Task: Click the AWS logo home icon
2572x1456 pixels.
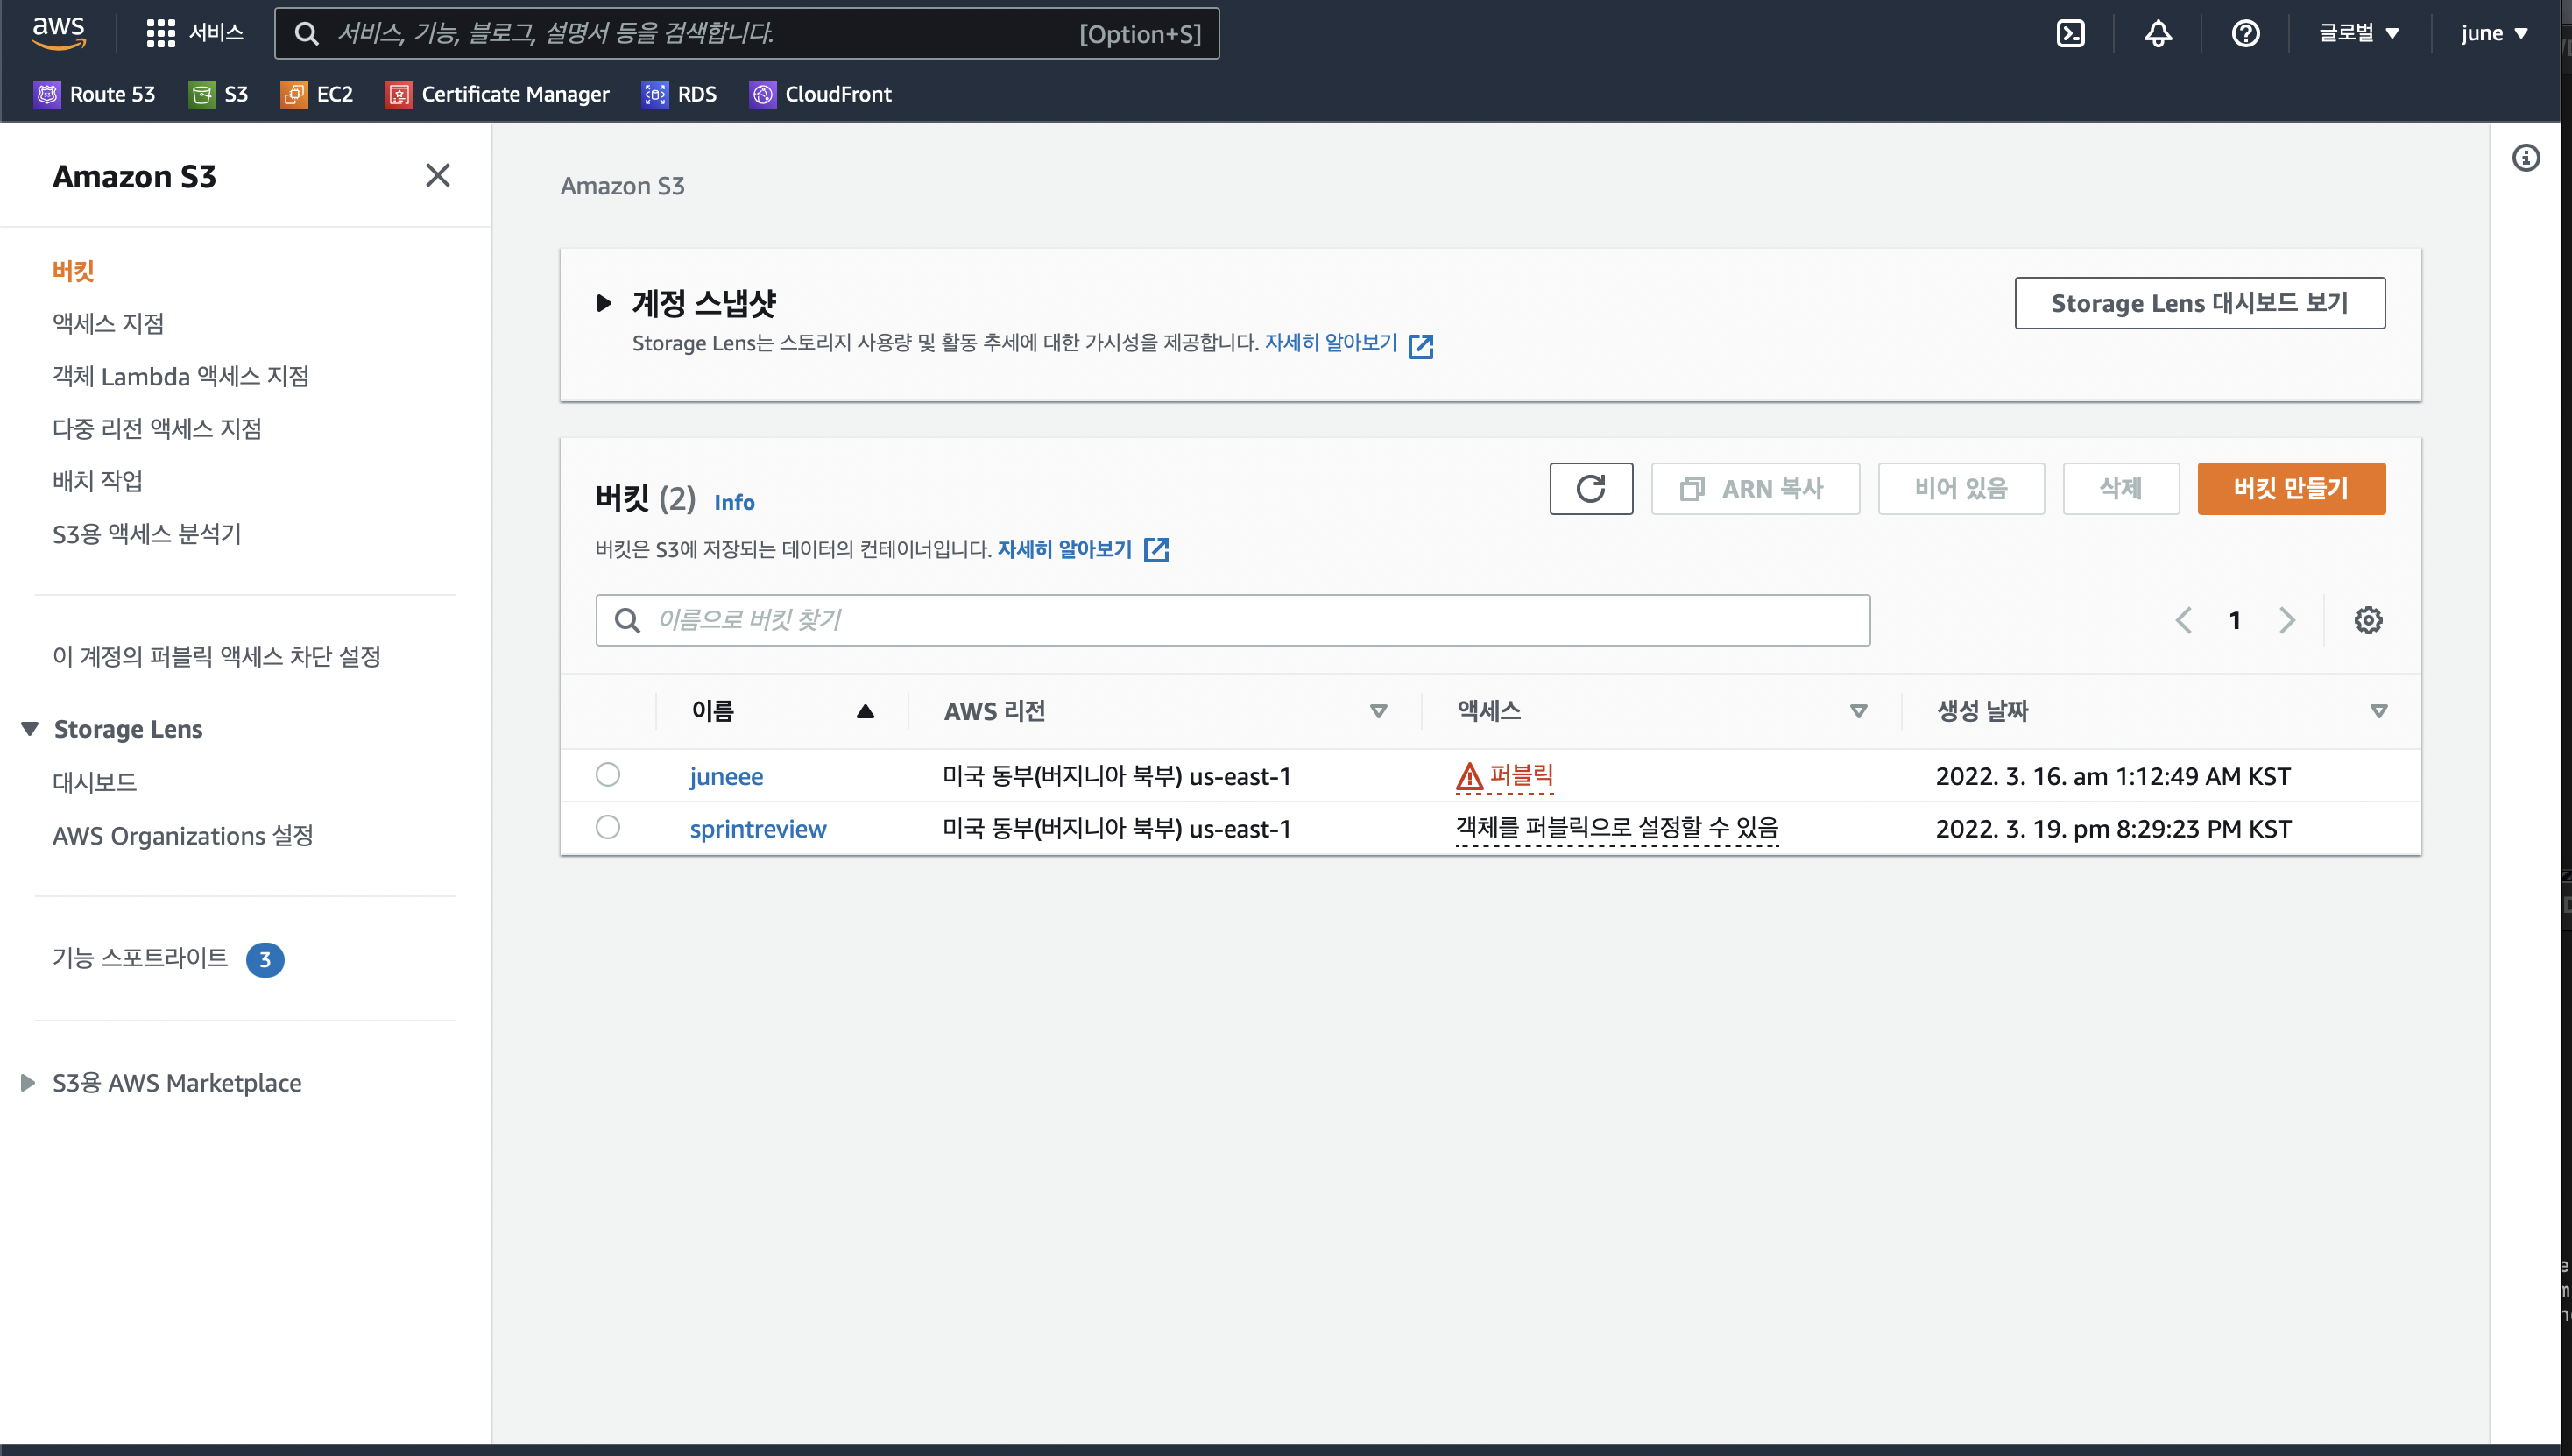Action: coord(59,32)
